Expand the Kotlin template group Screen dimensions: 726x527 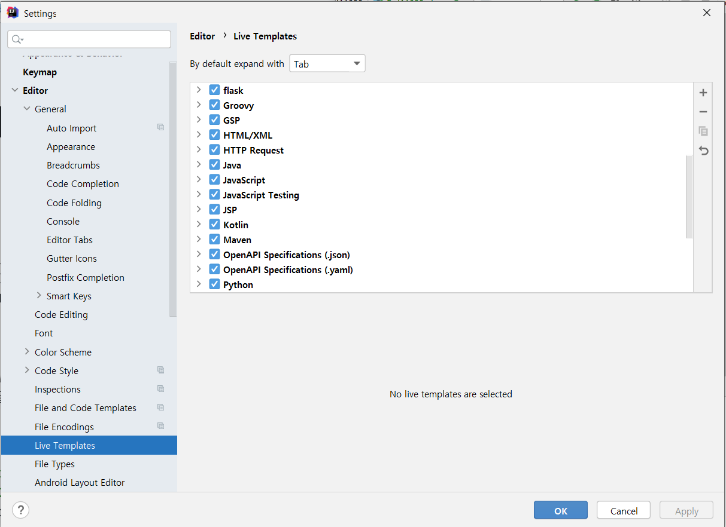(x=199, y=224)
